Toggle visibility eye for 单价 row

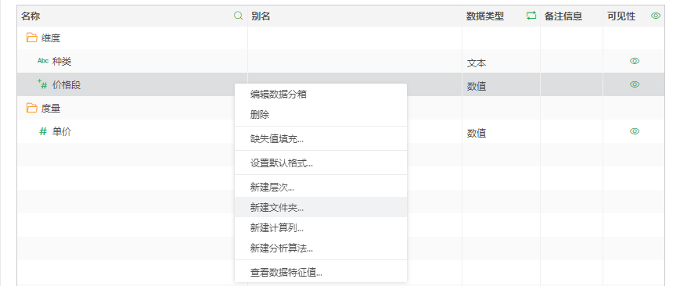coord(635,131)
